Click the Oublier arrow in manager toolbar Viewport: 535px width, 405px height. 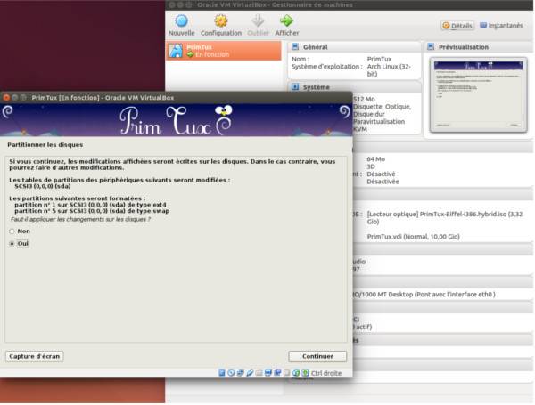point(258,20)
